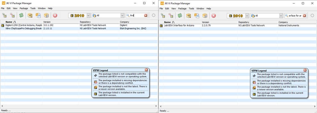Screen dimensions: 317x113
Task: Click Digilent company cell
Action: (123, 25)
